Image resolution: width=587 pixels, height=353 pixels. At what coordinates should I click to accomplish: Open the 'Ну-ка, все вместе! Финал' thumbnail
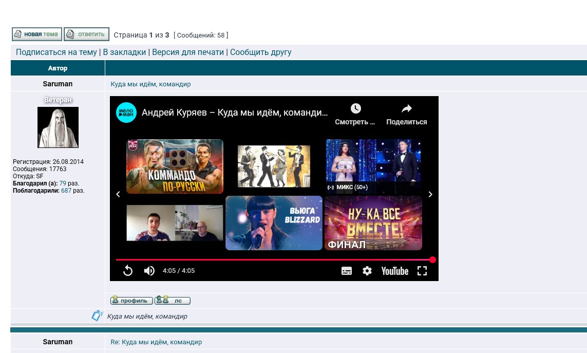(x=373, y=223)
